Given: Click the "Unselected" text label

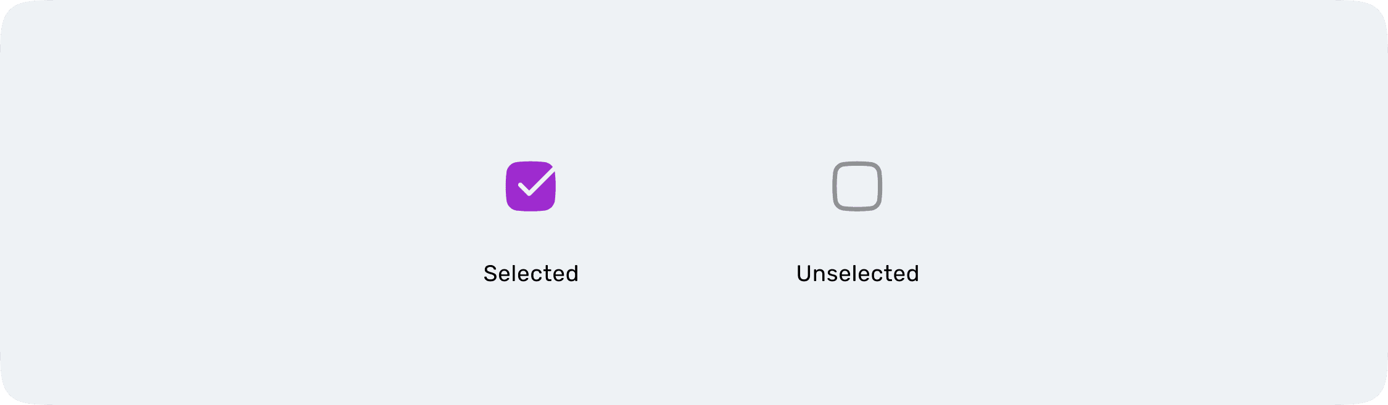Looking at the screenshot, I should click(x=857, y=273).
